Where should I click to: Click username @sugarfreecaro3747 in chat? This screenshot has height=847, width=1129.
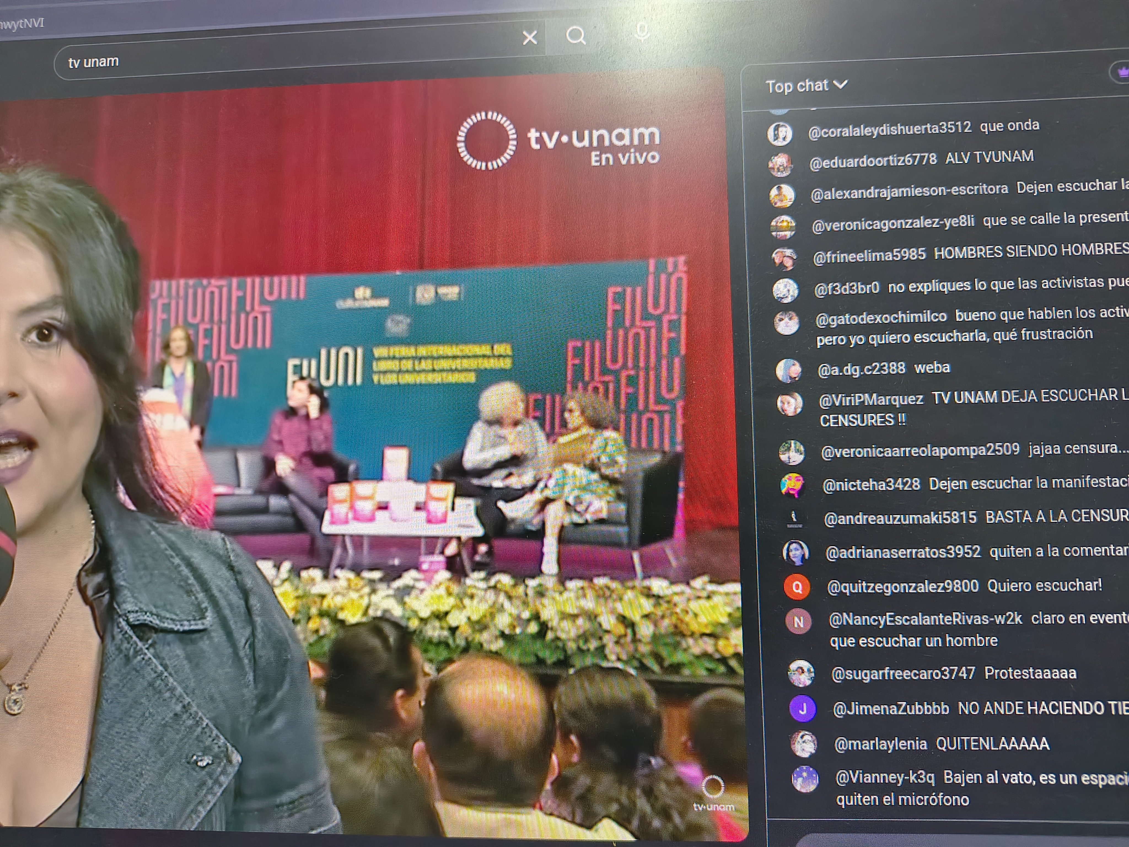point(904,674)
